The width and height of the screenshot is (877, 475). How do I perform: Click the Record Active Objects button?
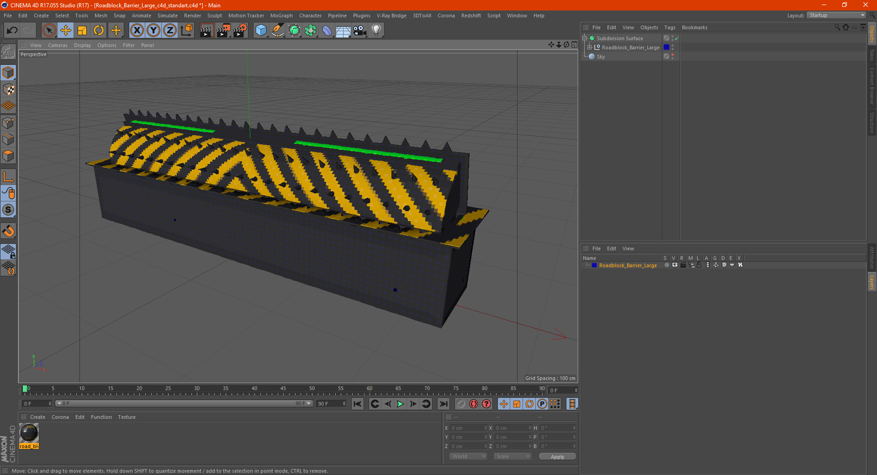point(461,404)
